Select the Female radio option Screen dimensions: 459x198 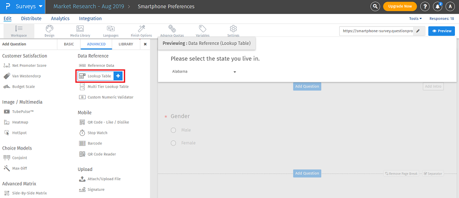(173, 143)
